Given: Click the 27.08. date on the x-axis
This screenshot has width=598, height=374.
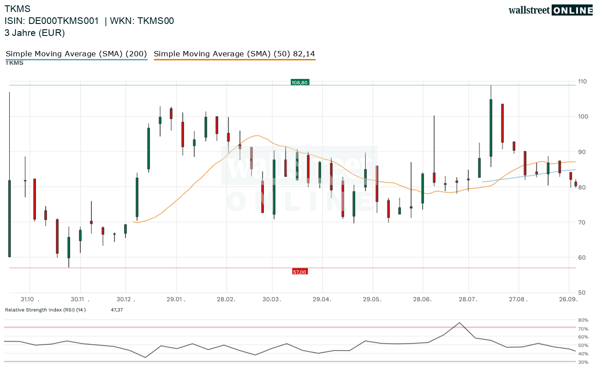Looking at the screenshot, I should (518, 299).
